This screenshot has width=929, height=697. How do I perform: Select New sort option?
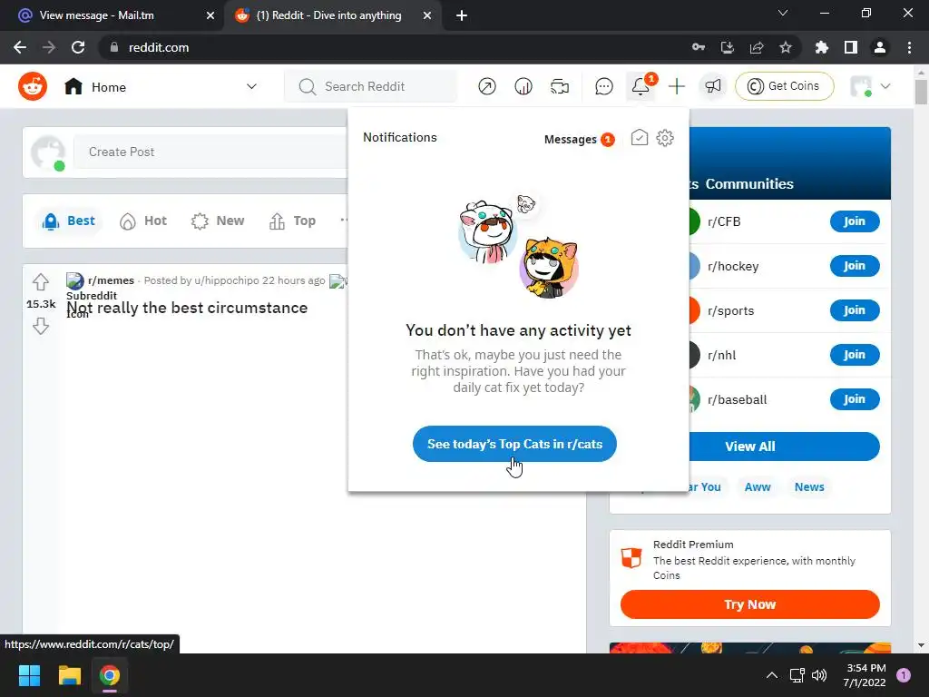pyautogui.click(x=218, y=221)
